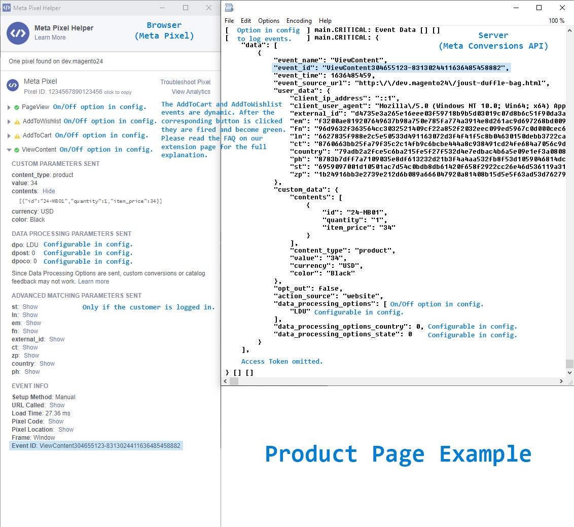Open the Encoding menu
This screenshot has width=574, height=527.
pyautogui.click(x=299, y=21)
